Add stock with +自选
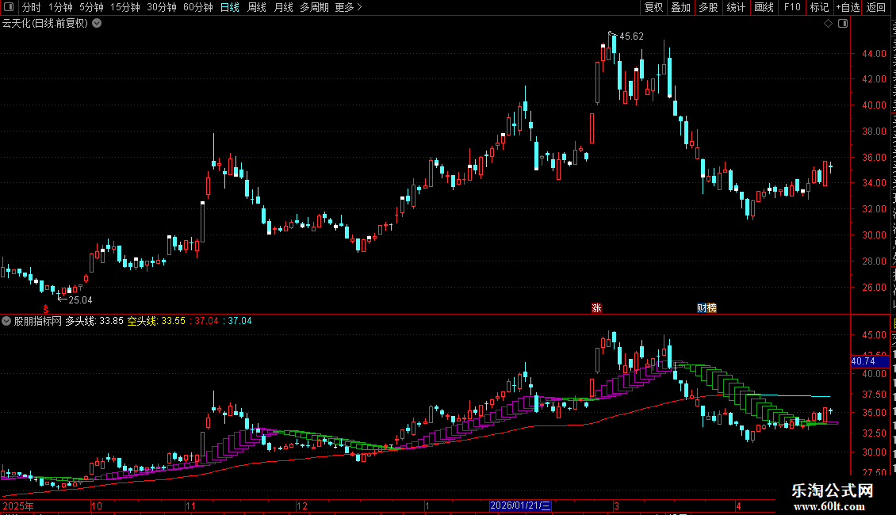Screen dimensions: 896x515 coord(848,7)
